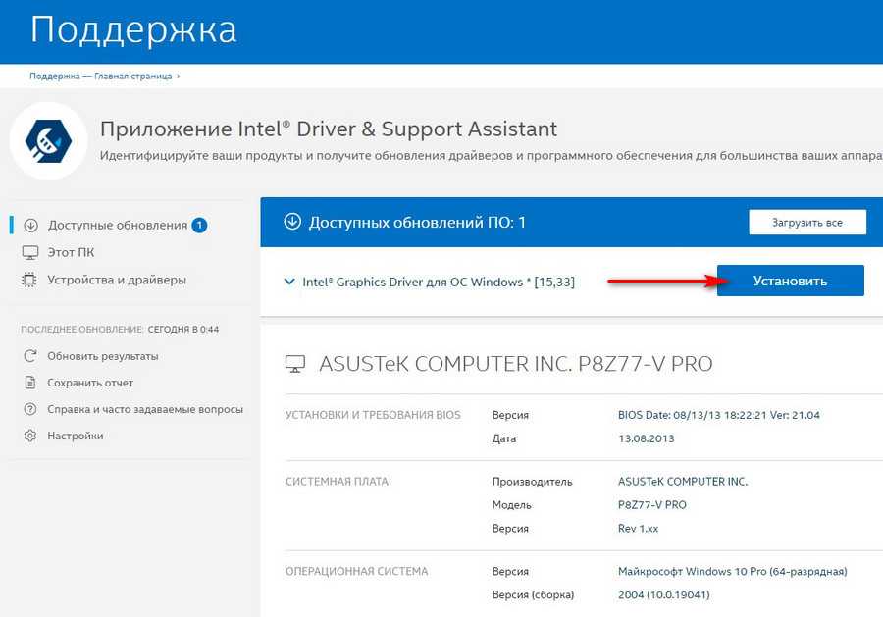
Task: Click the Сохранить отчет link
Action: pos(90,383)
